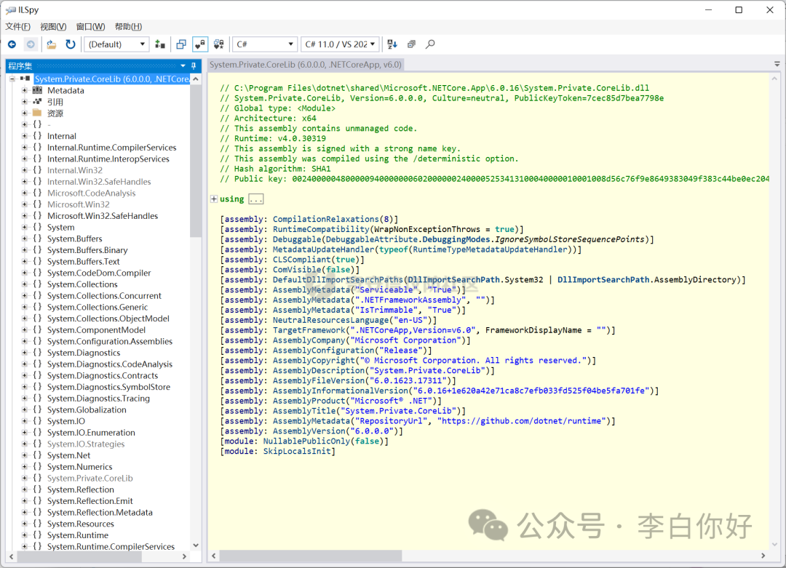Click the namespace braces icon beside System.Net
Screen dimensions: 786x568
pyautogui.click(x=37, y=455)
